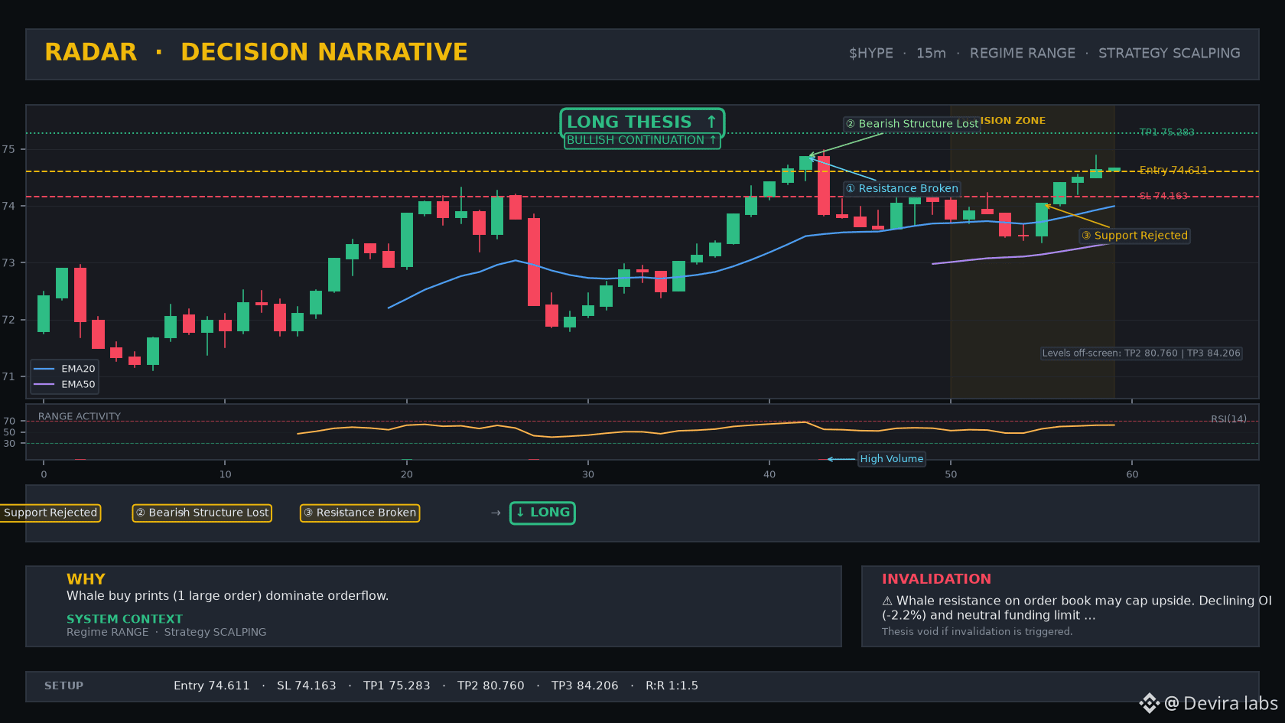
Task: Click the SYSTEM CONTEXT heading
Action: click(125, 619)
